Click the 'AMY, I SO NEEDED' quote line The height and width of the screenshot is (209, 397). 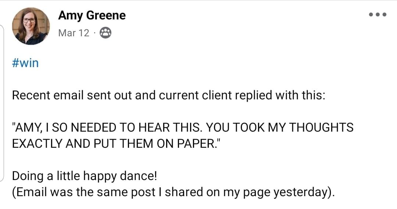(183, 128)
